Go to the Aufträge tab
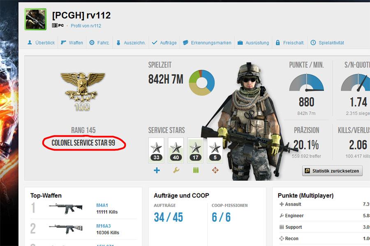This screenshot has height=246, width=370. [164, 43]
